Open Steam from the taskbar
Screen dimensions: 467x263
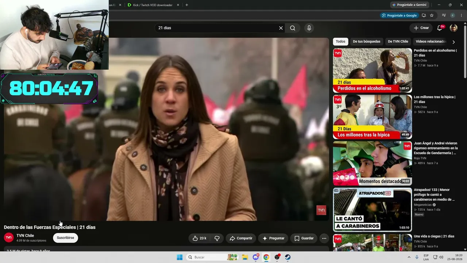pyautogui.click(x=288, y=257)
